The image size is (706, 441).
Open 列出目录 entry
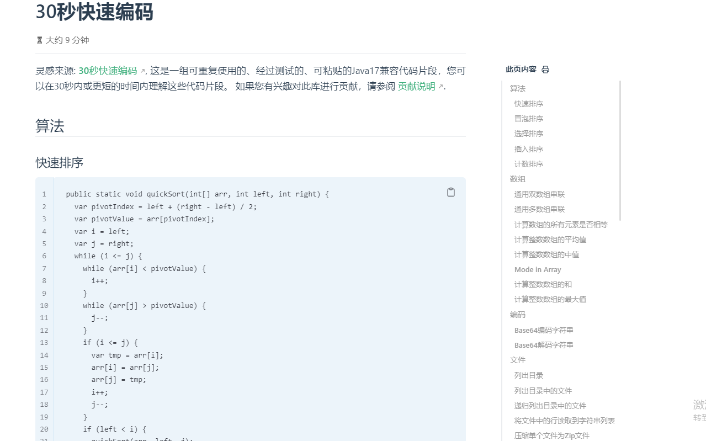click(x=529, y=375)
